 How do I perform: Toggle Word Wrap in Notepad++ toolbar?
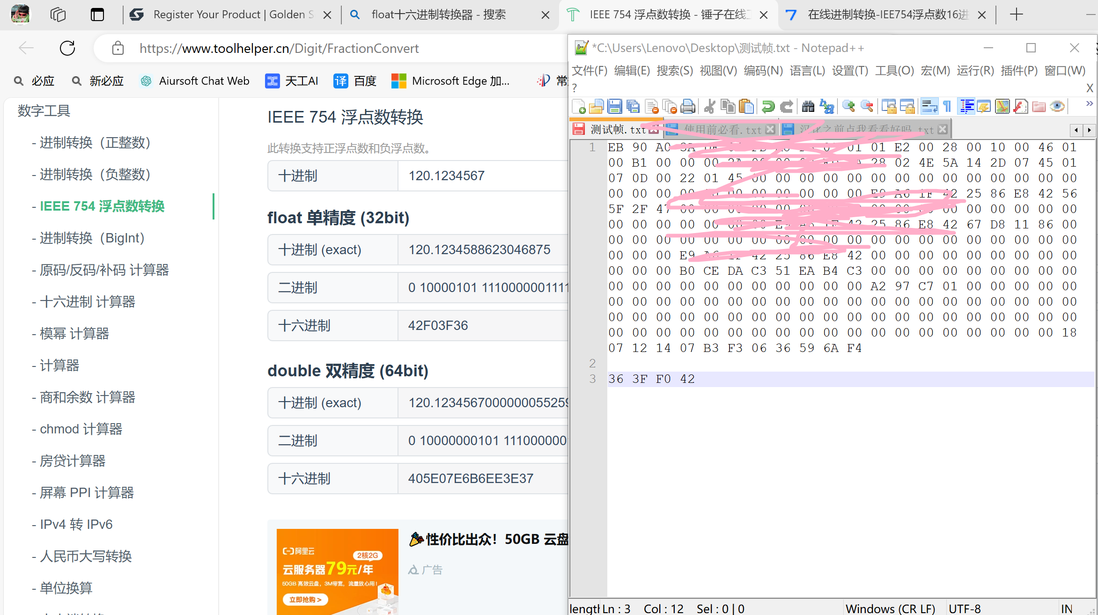coord(929,107)
